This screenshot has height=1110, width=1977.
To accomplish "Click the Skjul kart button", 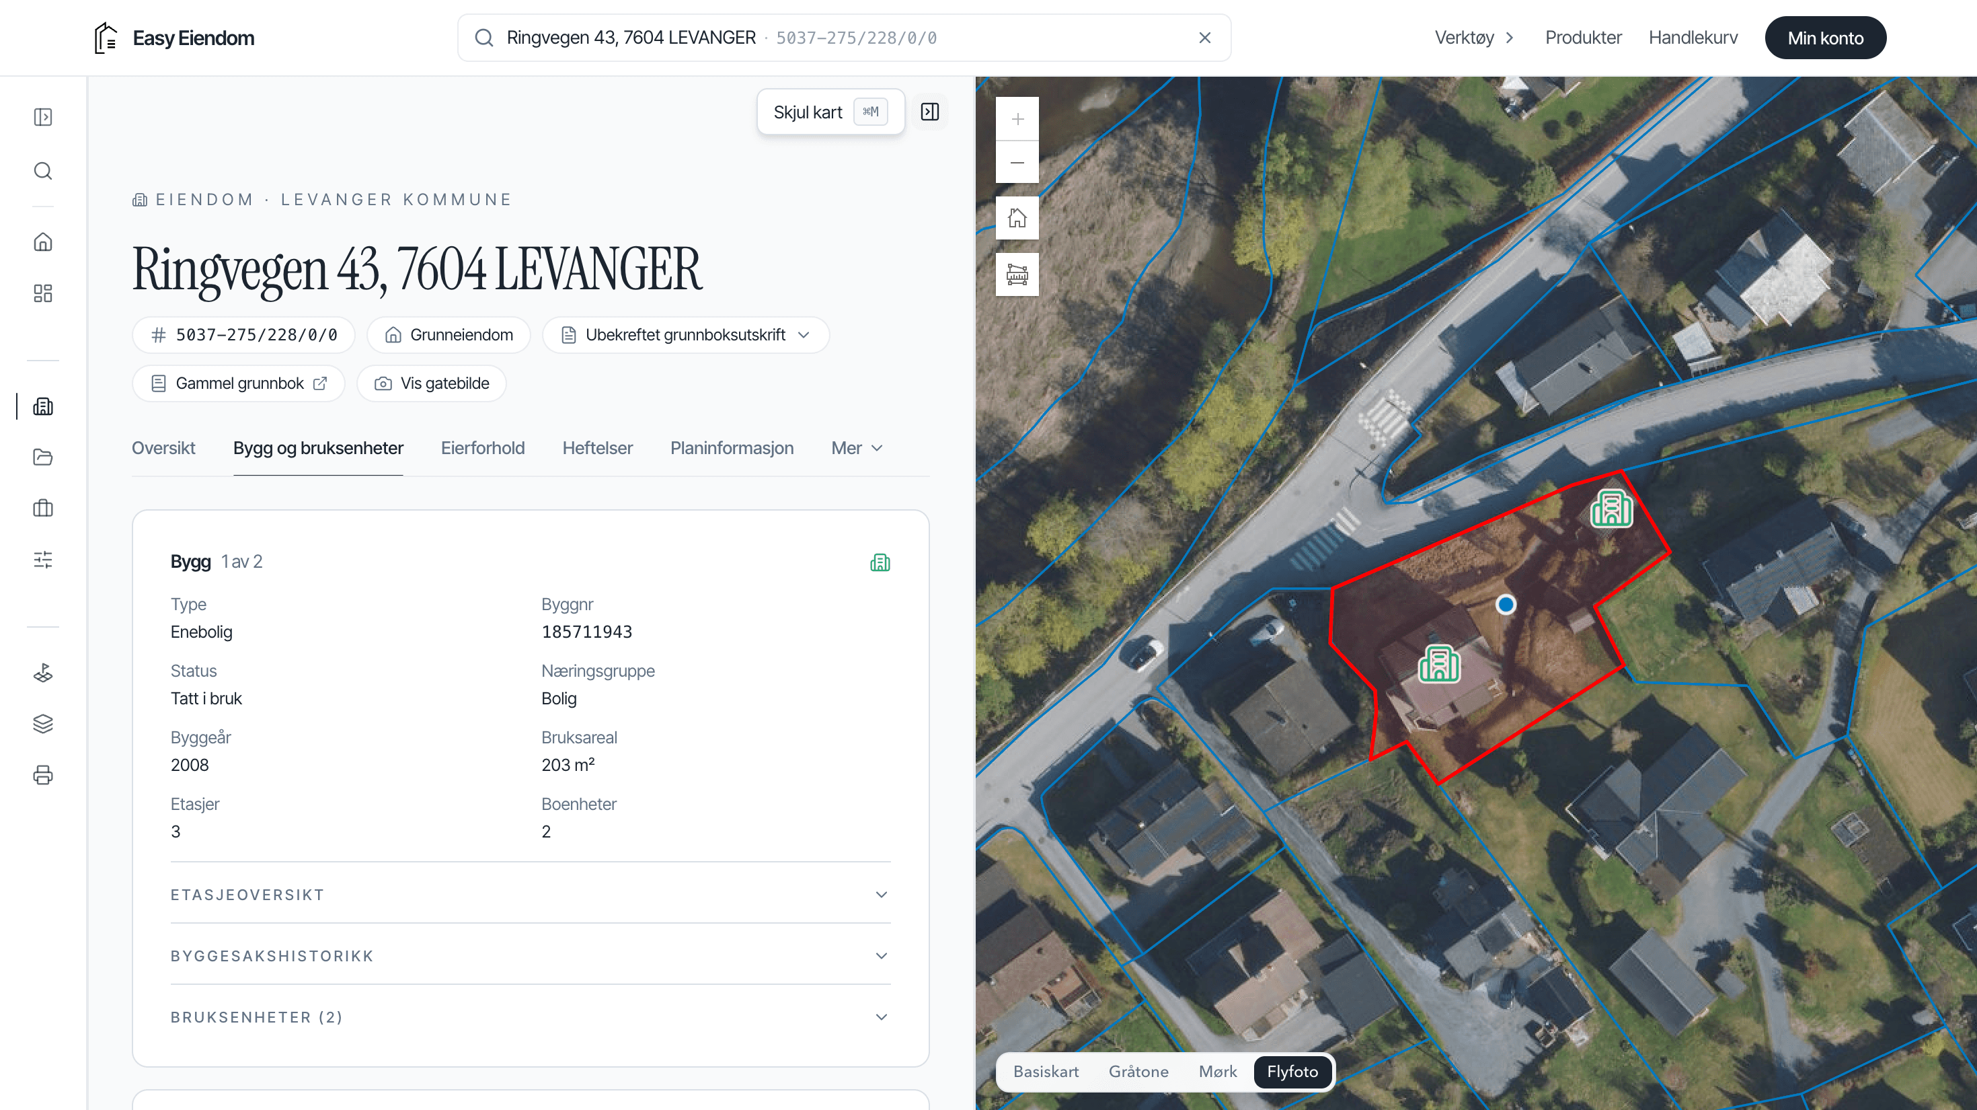I will pyautogui.click(x=830, y=112).
